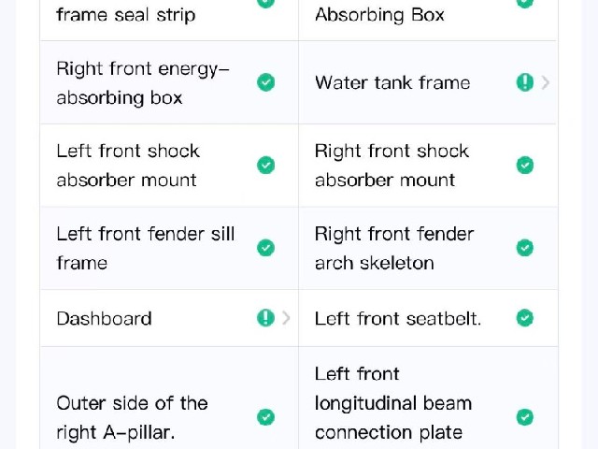This screenshot has width=598, height=449.
Task: Select Left front shock absorber mount label
Action: pyautogui.click(x=128, y=166)
